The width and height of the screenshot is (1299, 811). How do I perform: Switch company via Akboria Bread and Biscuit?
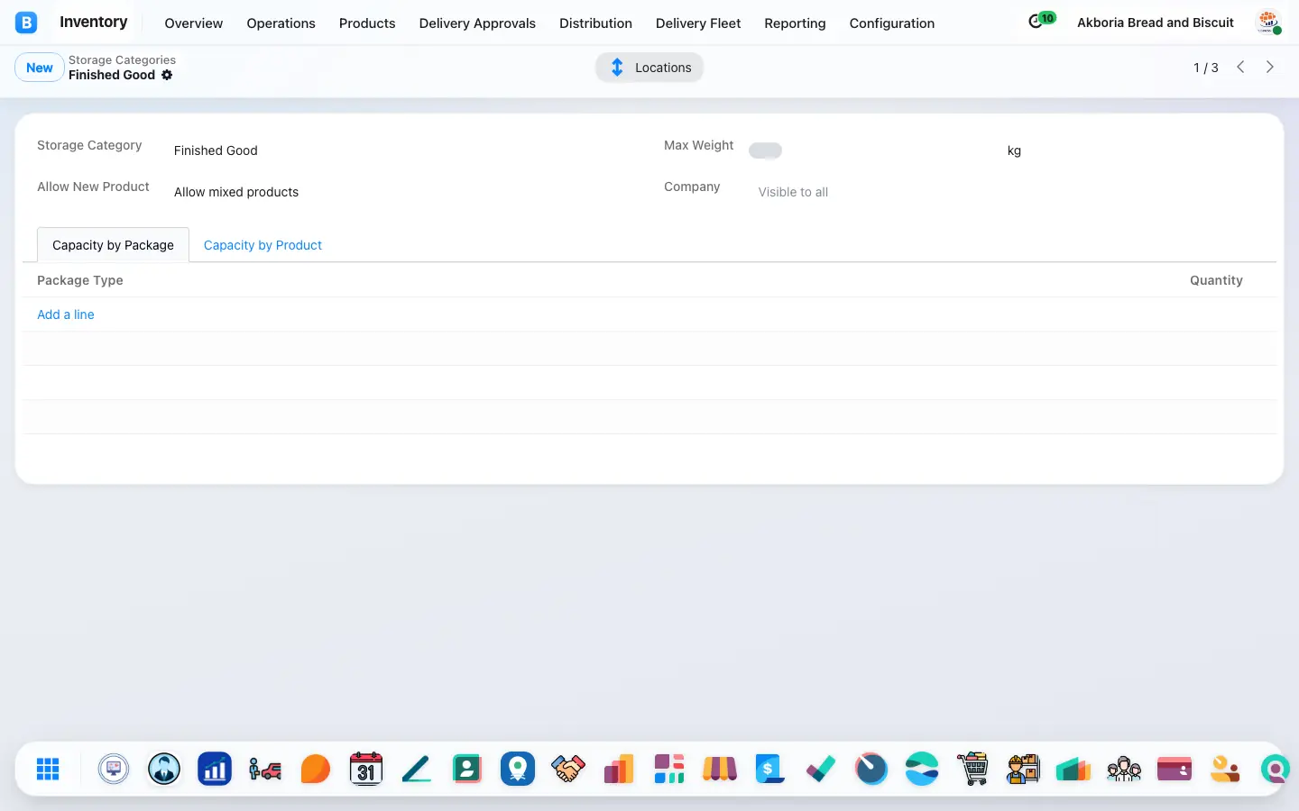click(x=1156, y=23)
